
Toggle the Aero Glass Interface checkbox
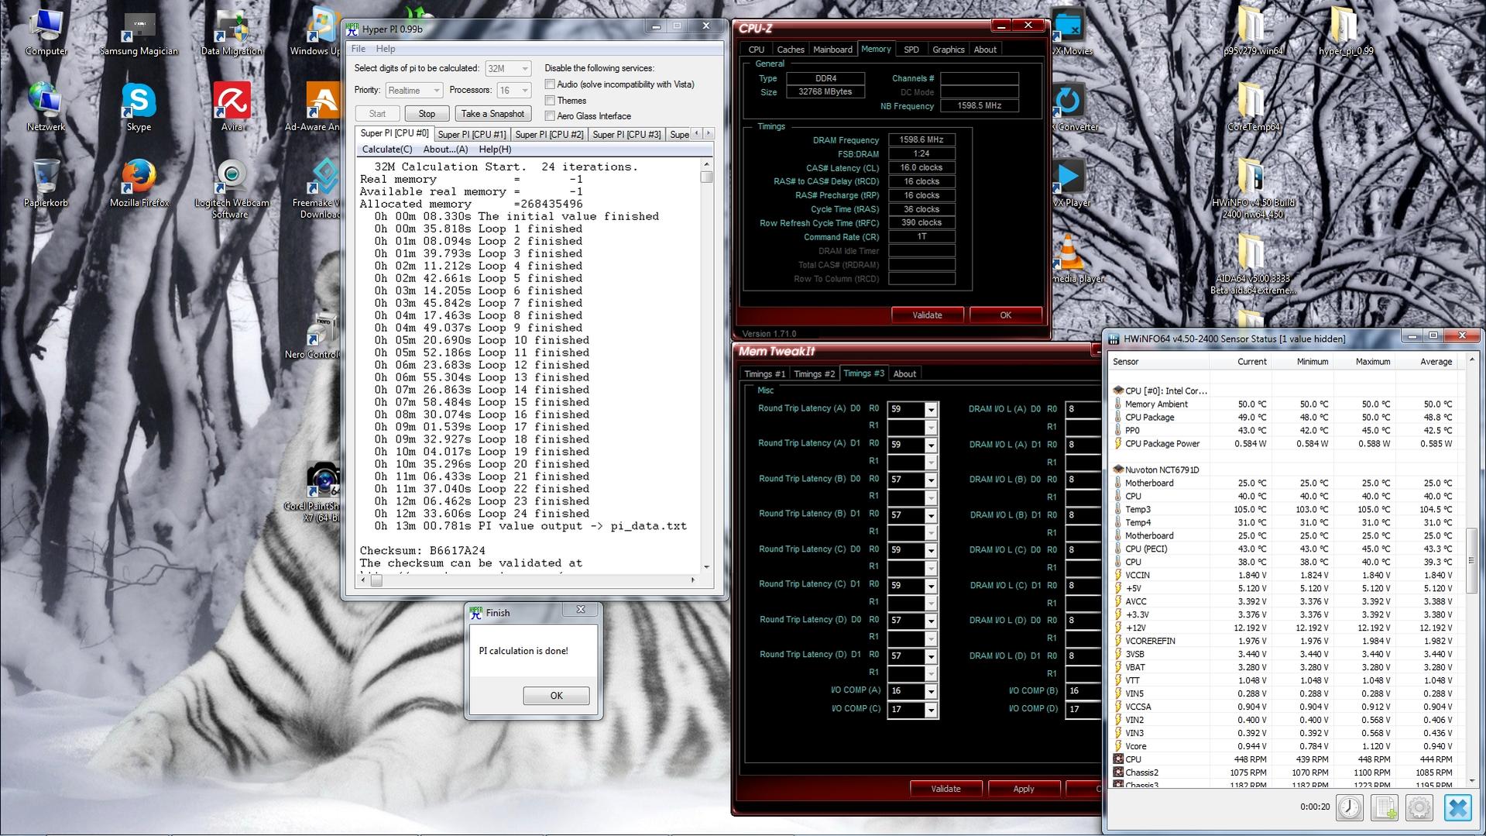click(x=550, y=116)
